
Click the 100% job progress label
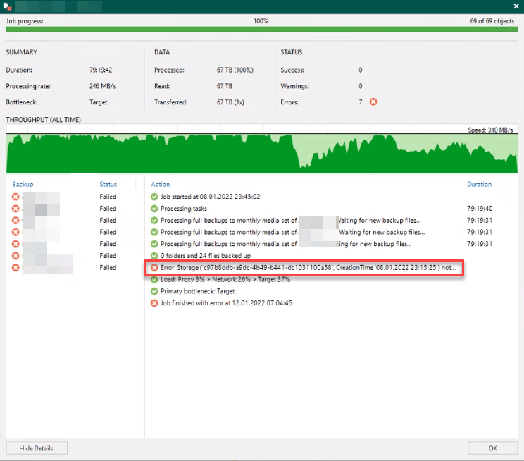[261, 21]
